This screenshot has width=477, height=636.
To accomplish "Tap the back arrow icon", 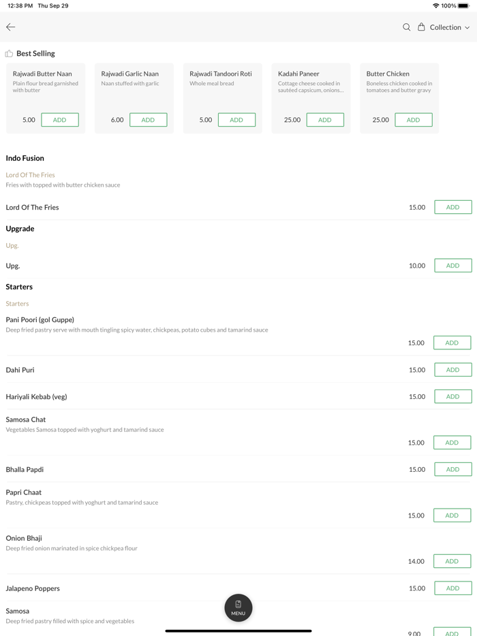I will click(x=11, y=27).
